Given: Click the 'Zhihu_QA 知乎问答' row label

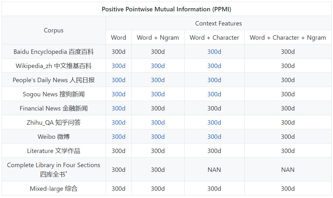Looking at the screenshot, I should click(x=53, y=122).
